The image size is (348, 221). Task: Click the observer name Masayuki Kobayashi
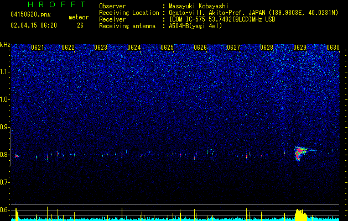point(199,7)
